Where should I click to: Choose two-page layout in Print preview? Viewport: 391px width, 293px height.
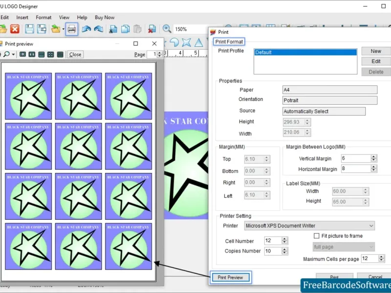(x=32, y=54)
